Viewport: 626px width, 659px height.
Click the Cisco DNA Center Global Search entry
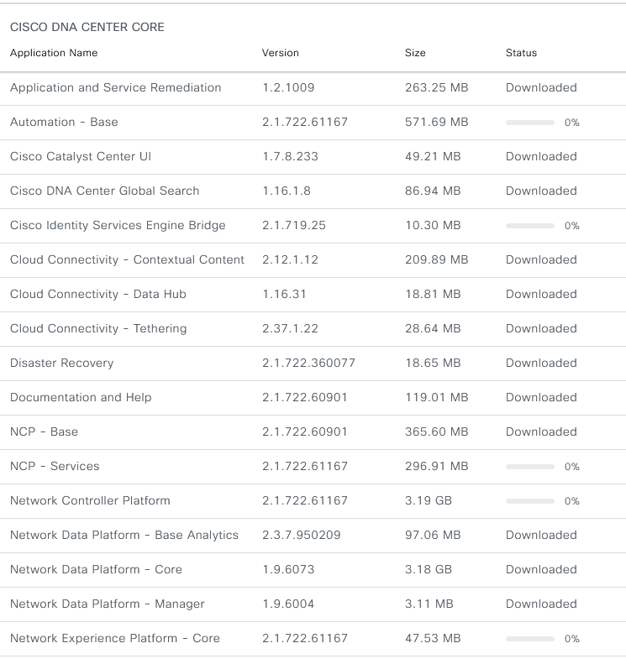104,191
